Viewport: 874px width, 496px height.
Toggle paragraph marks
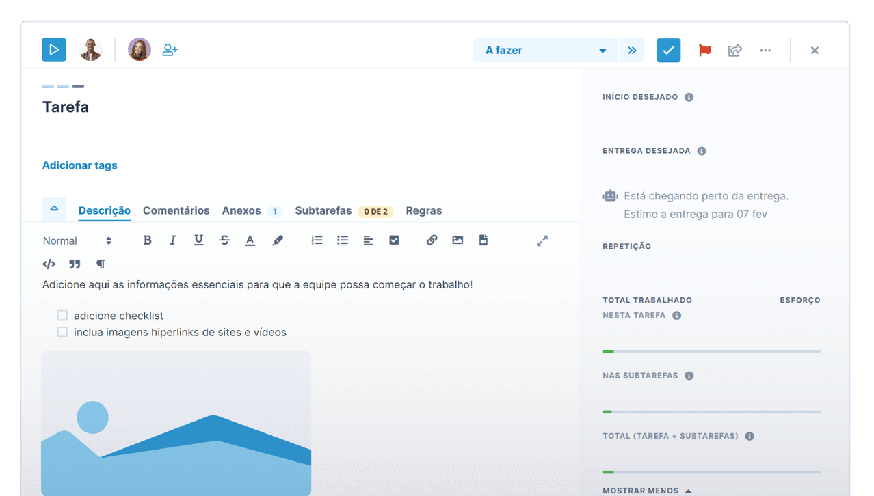pyautogui.click(x=101, y=264)
